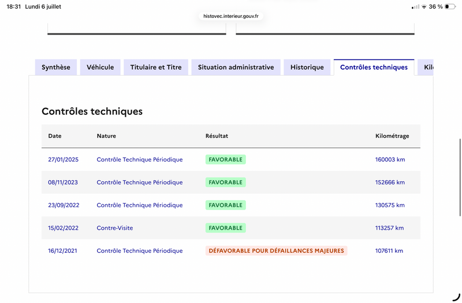462x303 pixels.
Task: Select the Contrôles techniques tab
Action: [x=374, y=67]
